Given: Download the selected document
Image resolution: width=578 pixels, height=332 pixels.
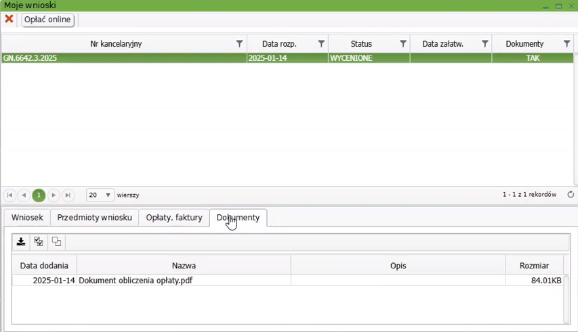Looking at the screenshot, I should click(x=21, y=242).
